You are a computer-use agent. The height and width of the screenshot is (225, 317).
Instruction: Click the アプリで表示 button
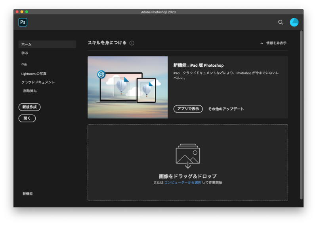[x=188, y=109]
